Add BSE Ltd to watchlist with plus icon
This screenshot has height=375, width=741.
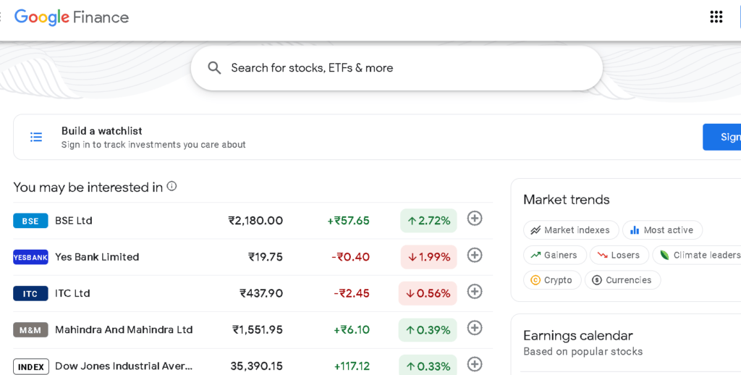click(x=475, y=219)
